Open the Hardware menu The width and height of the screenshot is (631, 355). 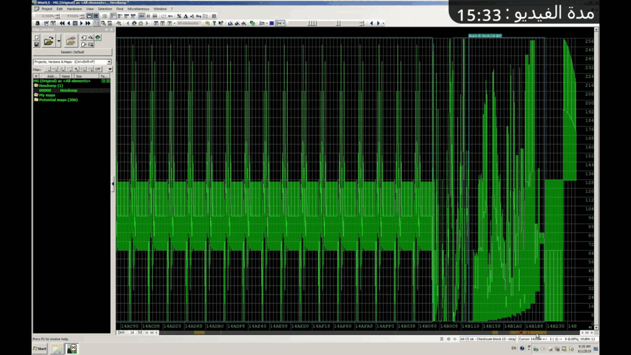[x=74, y=9]
